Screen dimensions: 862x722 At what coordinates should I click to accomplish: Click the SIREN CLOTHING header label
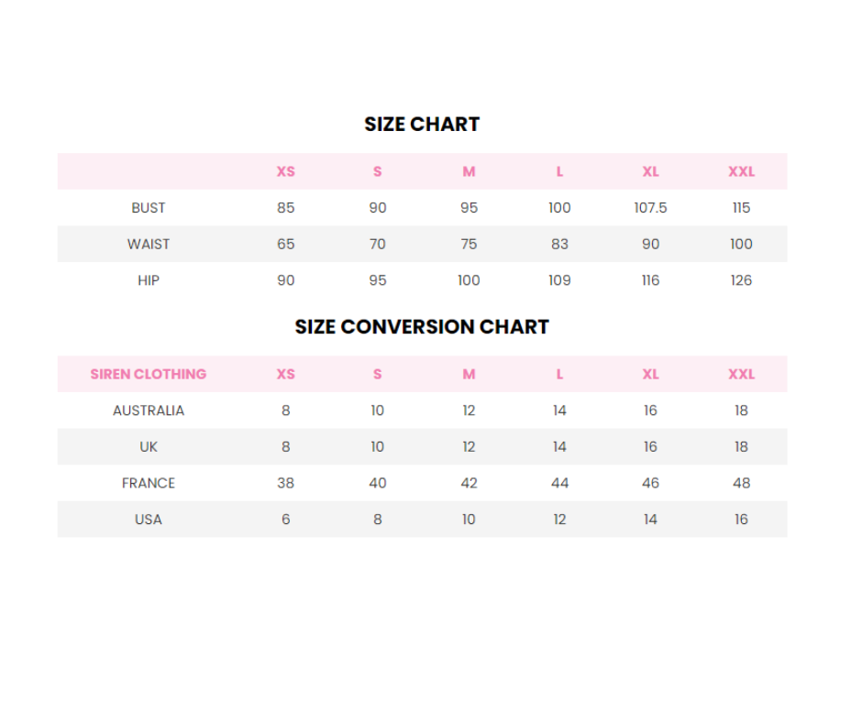point(148,374)
